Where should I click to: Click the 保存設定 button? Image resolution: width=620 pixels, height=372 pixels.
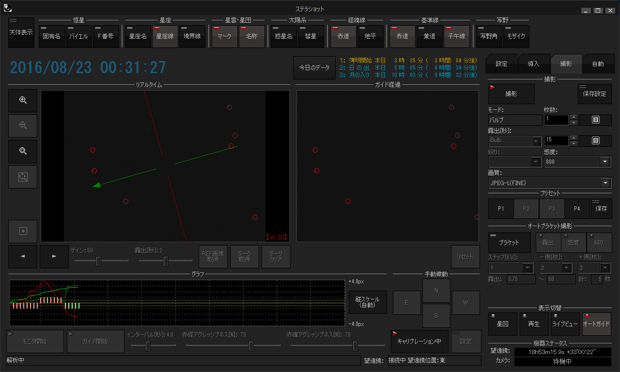(x=594, y=94)
